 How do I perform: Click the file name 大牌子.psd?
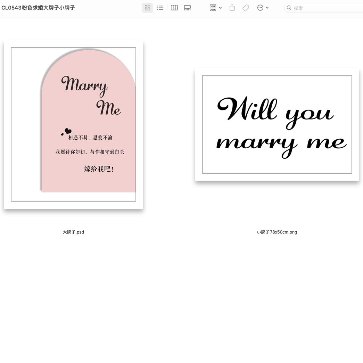click(x=73, y=232)
